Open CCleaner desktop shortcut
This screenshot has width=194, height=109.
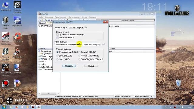point(18,37)
